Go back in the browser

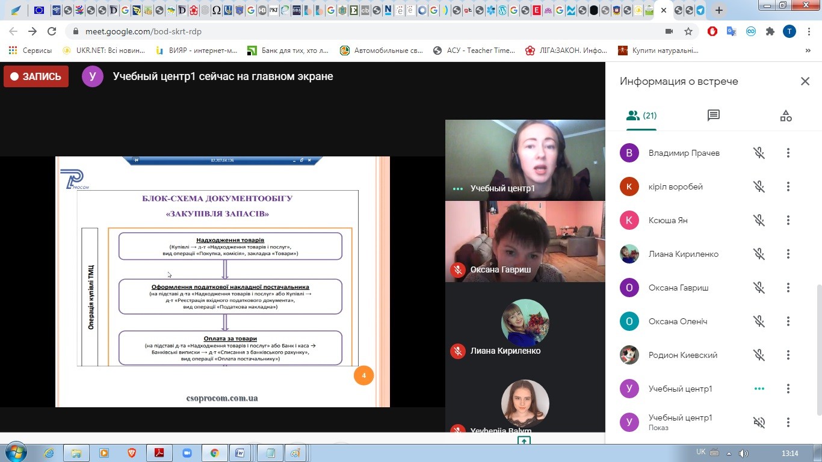coord(13,31)
